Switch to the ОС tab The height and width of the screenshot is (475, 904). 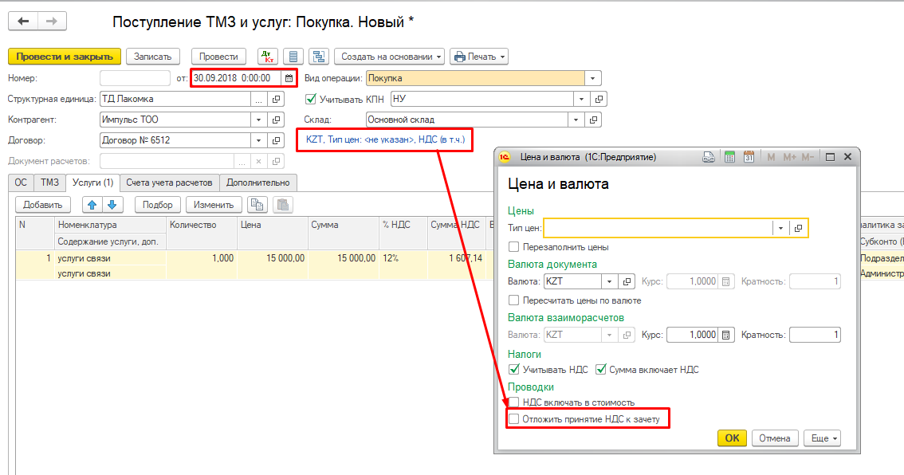(21, 183)
